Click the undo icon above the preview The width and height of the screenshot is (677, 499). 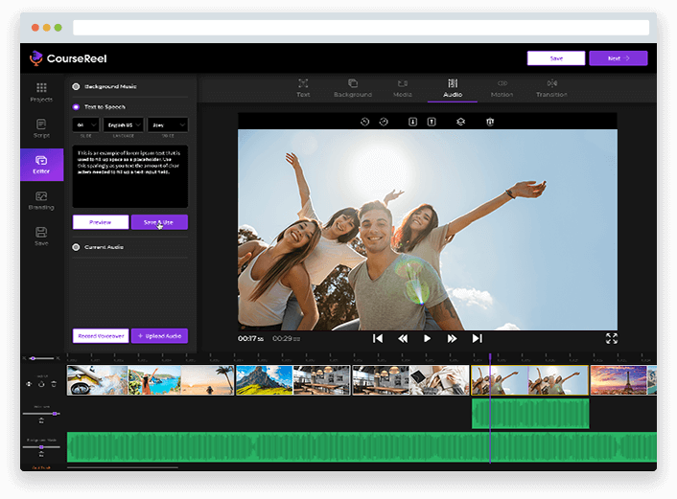364,122
